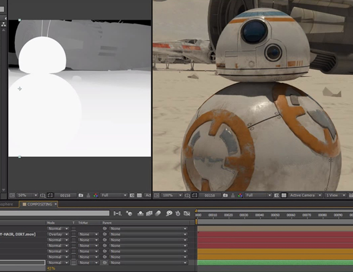This screenshot has height=272, width=353.
Task: Open TrkMat dropdown of the Overlay layer
Action: click(x=88, y=234)
